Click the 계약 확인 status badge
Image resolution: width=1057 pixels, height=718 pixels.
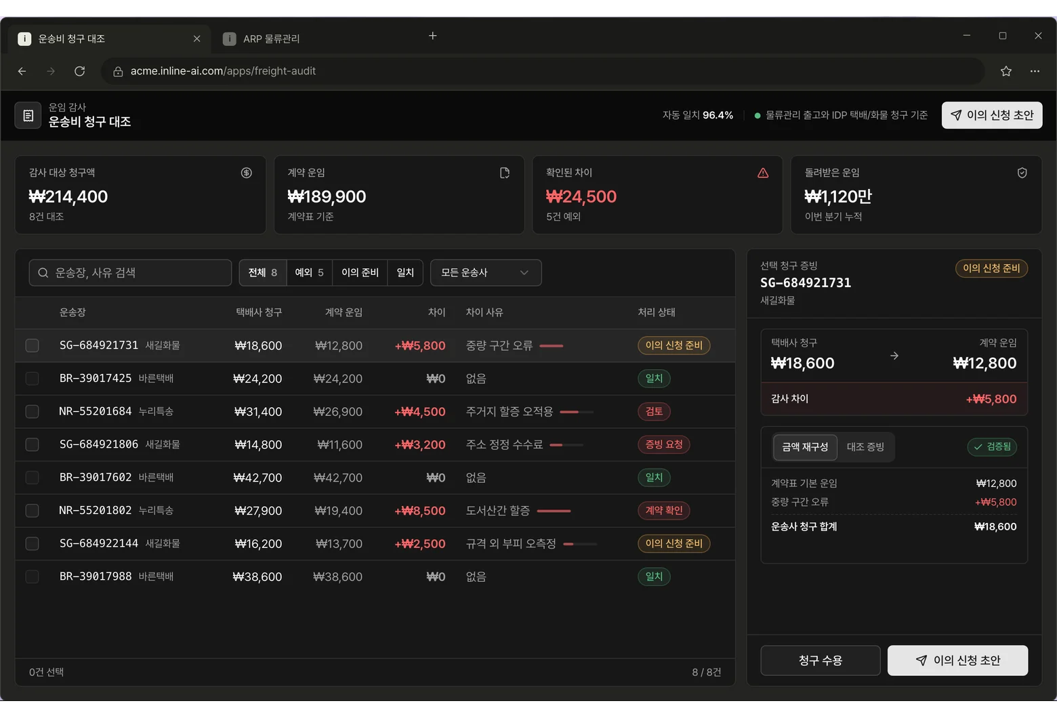(664, 511)
